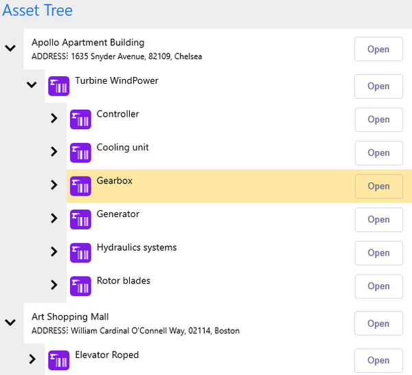
Task: Collapse the Art Shopping Mall node
Action: tap(10, 321)
